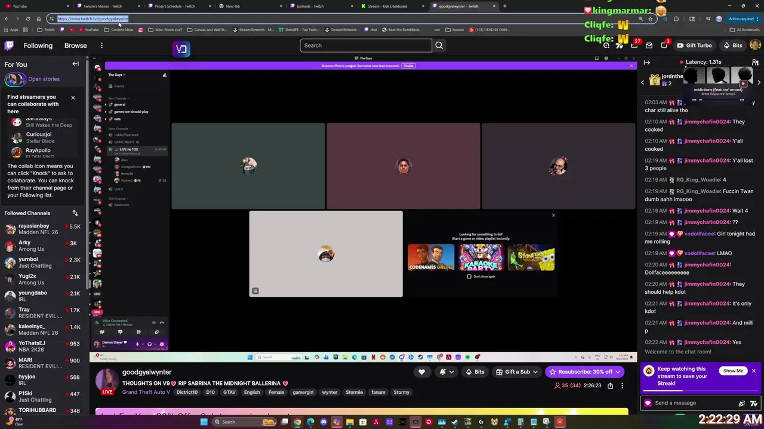
Task: Click the goodgyalwynter channel avatar
Action: click(107, 380)
